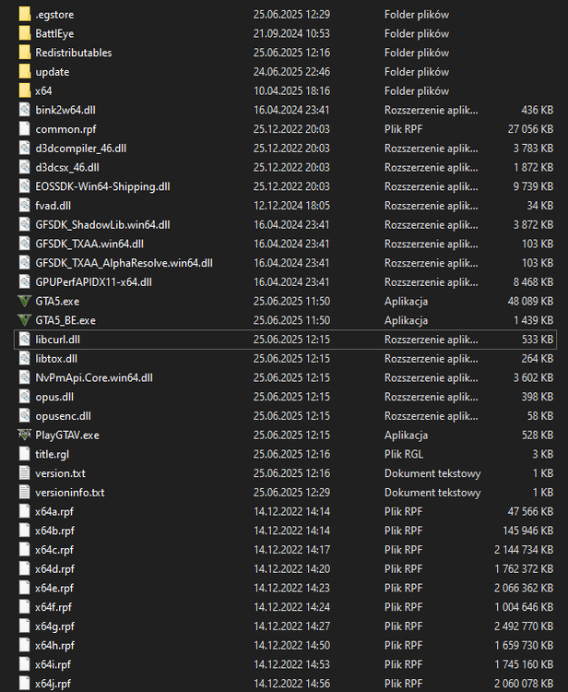Click the d3dcsx_46.dll file icon
Viewport: 568px width, 692px height.
(25, 167)
